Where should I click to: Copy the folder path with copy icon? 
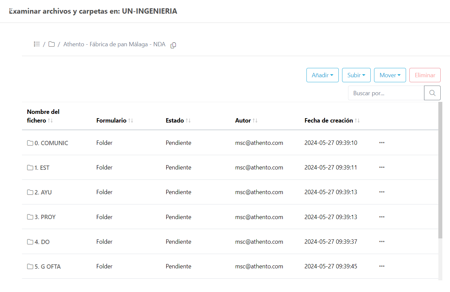click(173, 45)
